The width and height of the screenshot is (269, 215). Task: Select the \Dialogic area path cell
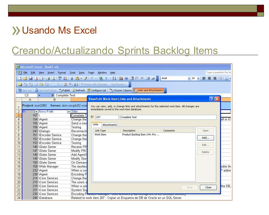point(54,131)
